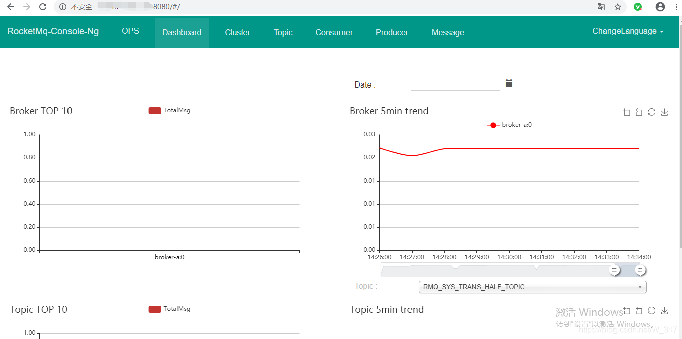Click the browser translate page icon
This screenshot has width=682, height=339.
(x=601, y=7)
